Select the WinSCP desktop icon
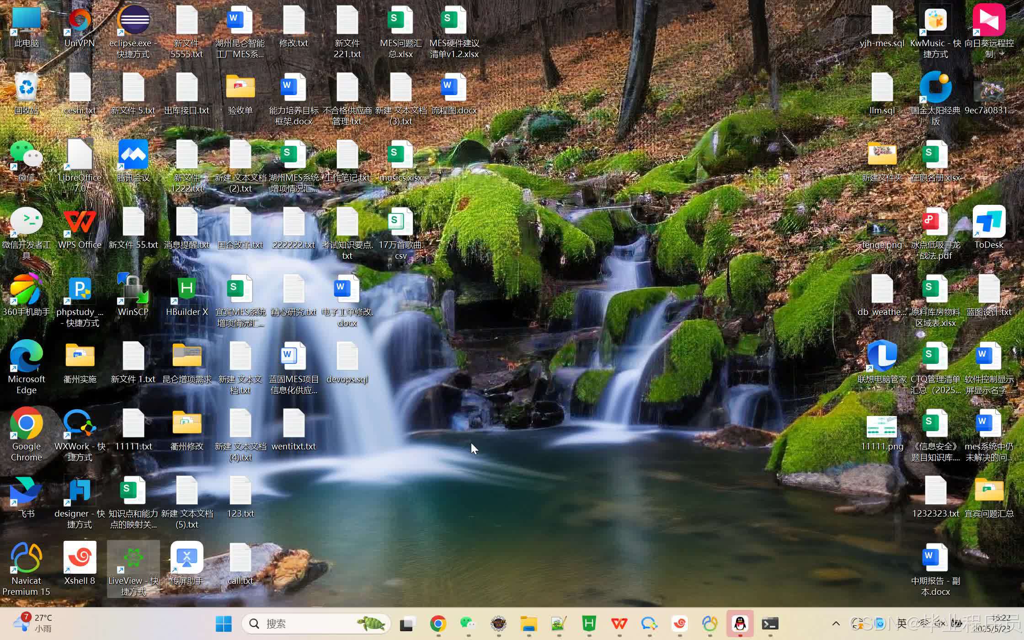The height and width of the screenshot is (640, 1024). coord(133,289)
